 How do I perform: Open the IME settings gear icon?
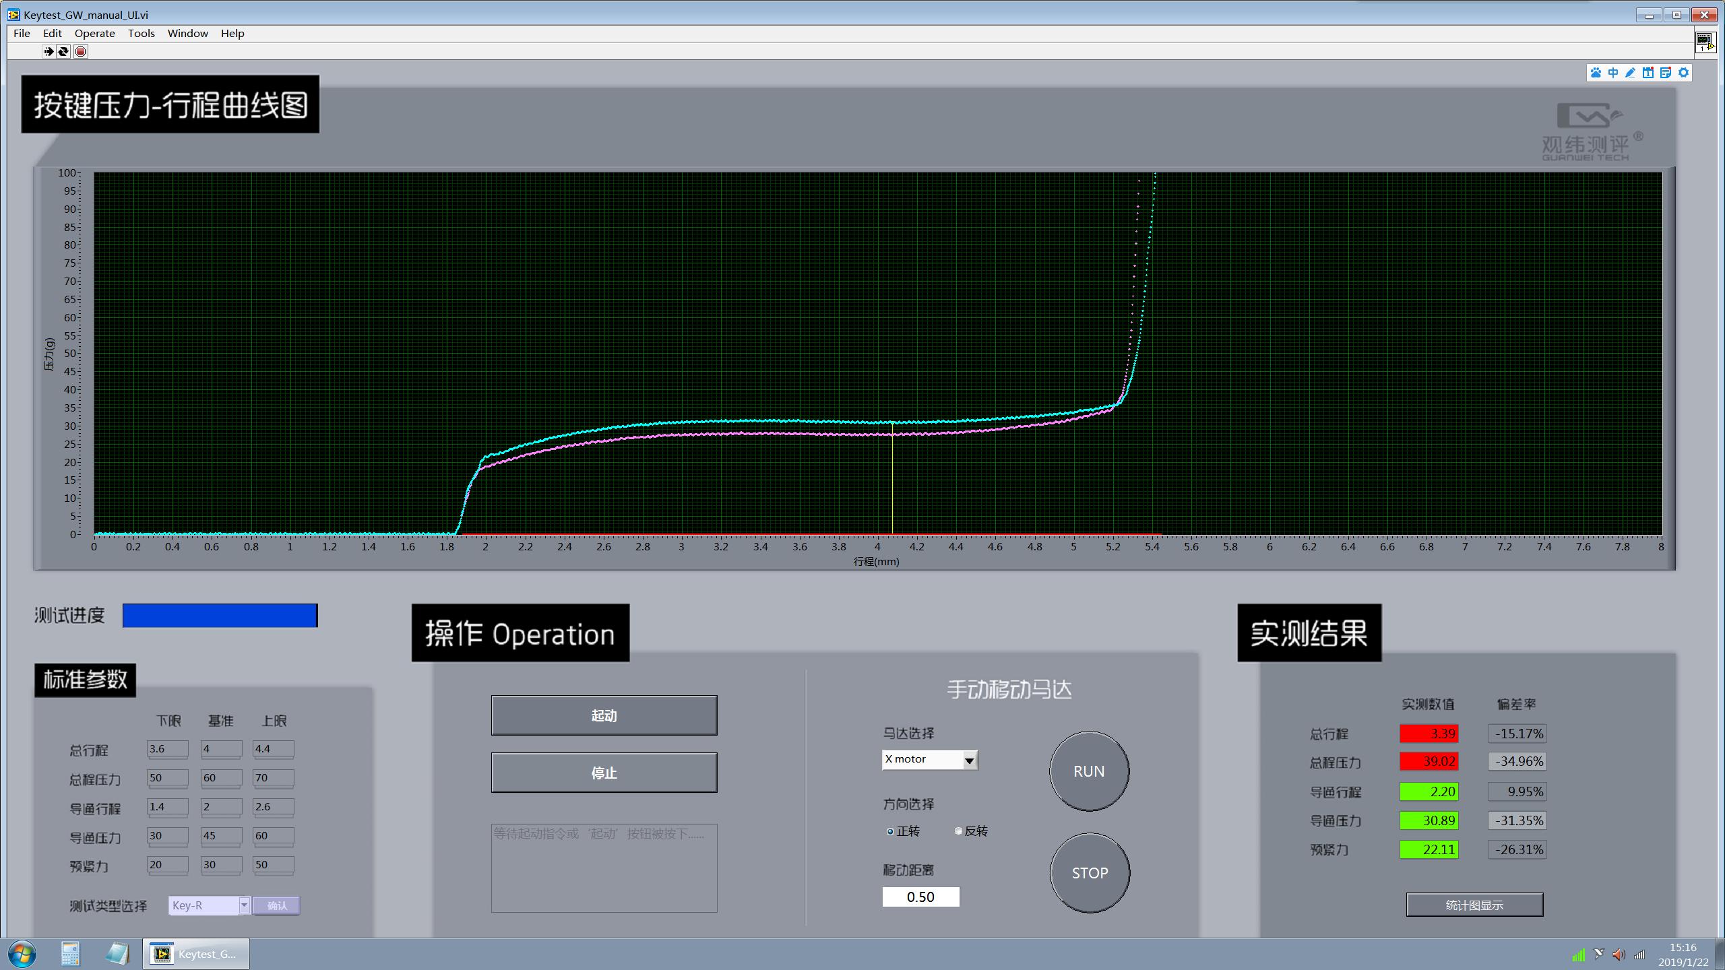point(1683,73)
